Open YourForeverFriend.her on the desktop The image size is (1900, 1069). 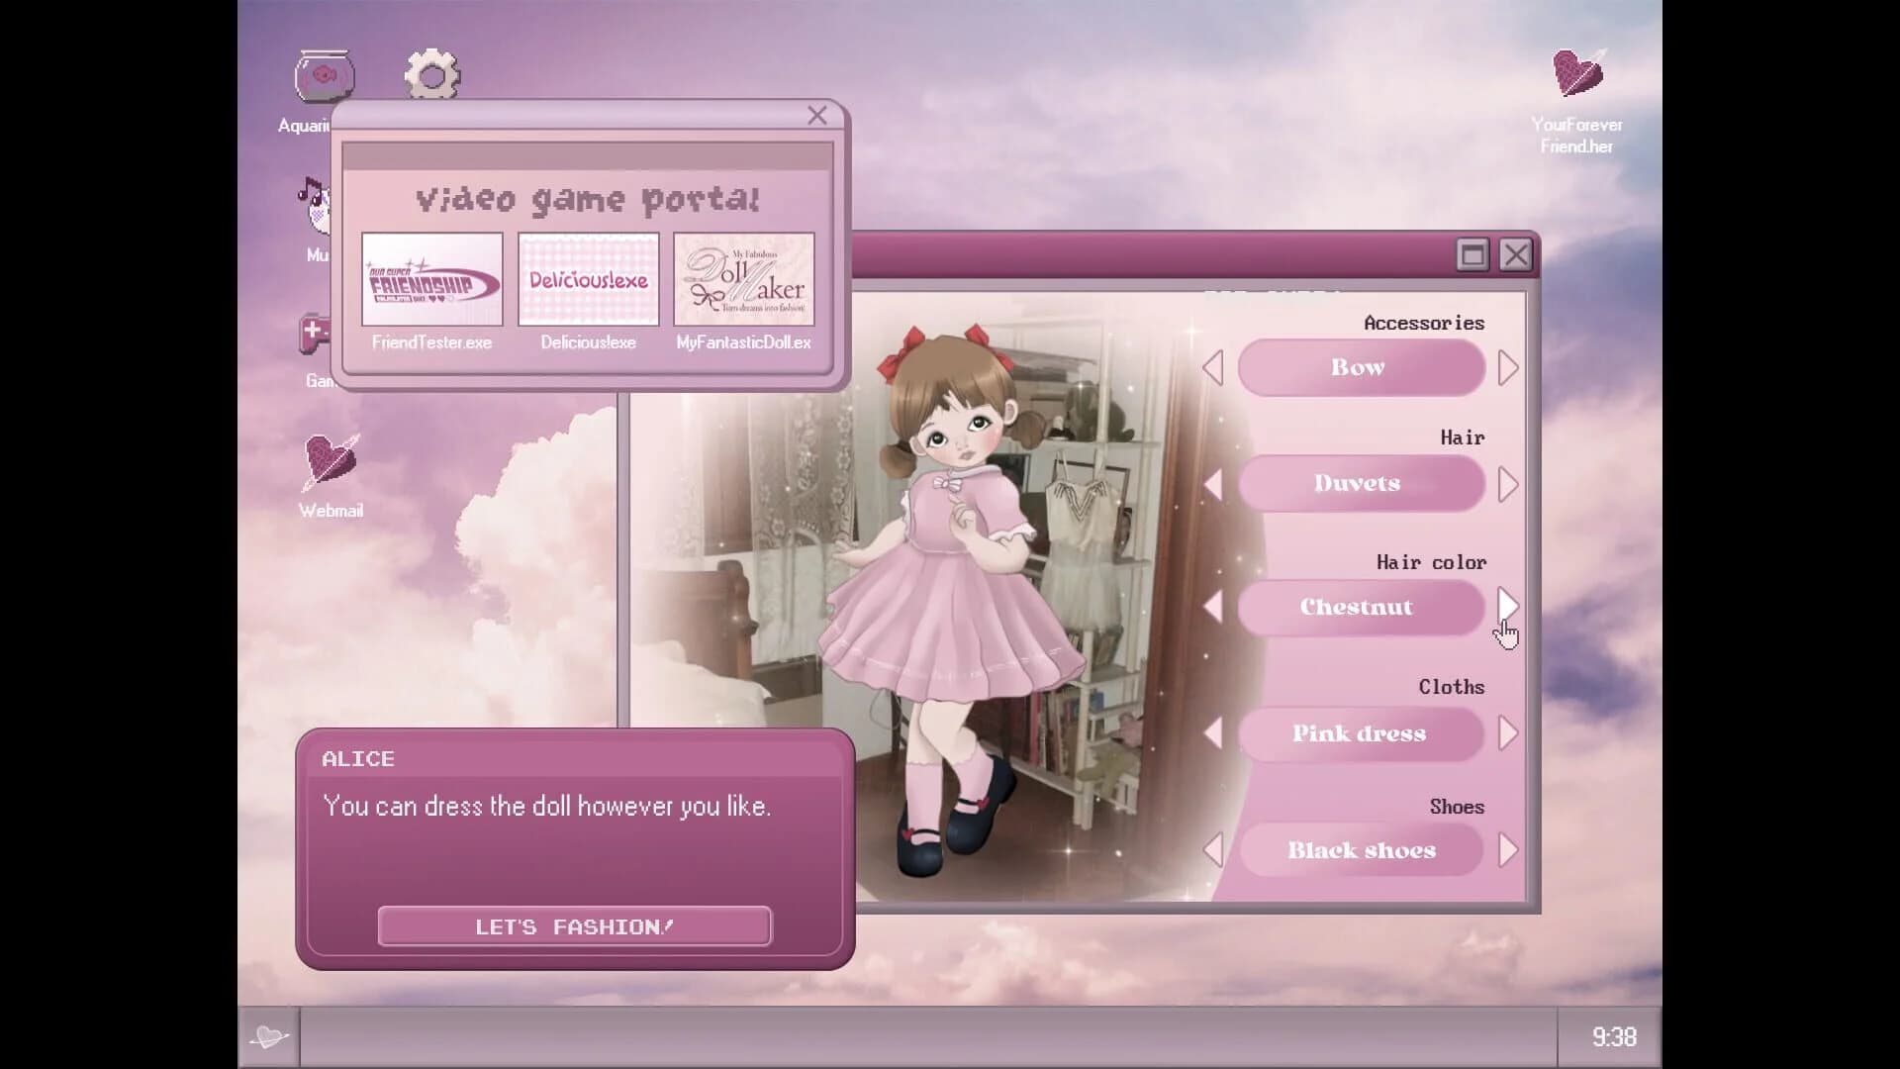tap(1575, 74)
